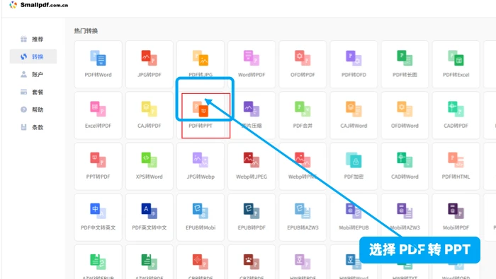Open the AZW3转PDF converter tile
Image resolution: width=496 pixels, height=279 pixels.
click(x=150, y=262)
